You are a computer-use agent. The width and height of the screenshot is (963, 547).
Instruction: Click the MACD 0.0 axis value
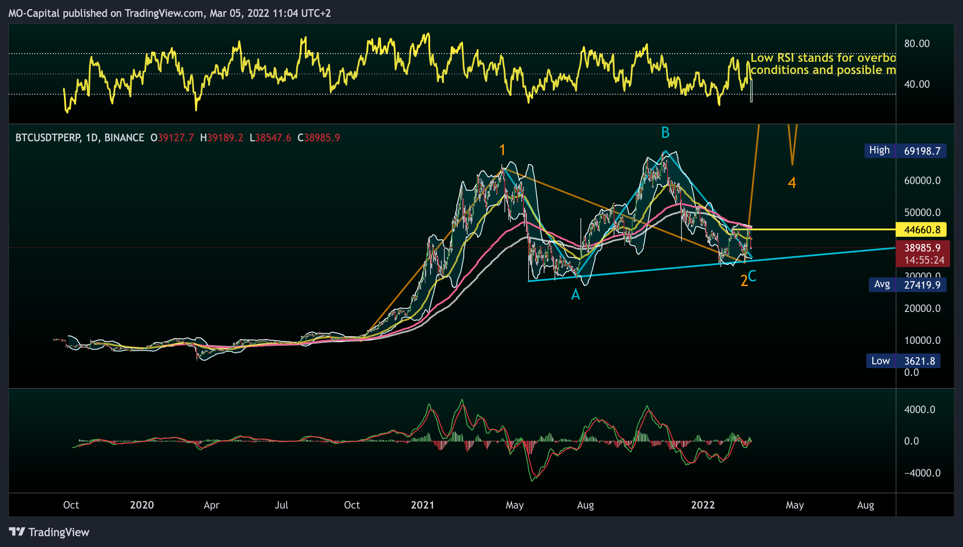(x=912, y=441)
